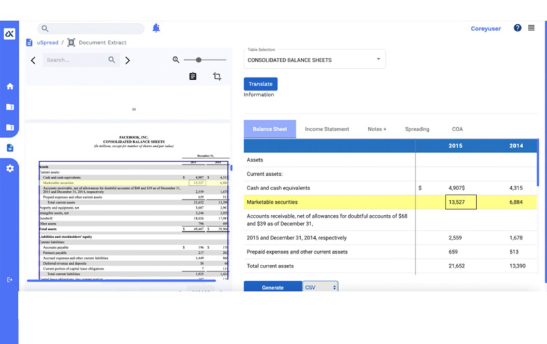The width and height of the screenshot is (547, 344).
Task: Adjust the document zoom slider handle
Action: (199, 60)
